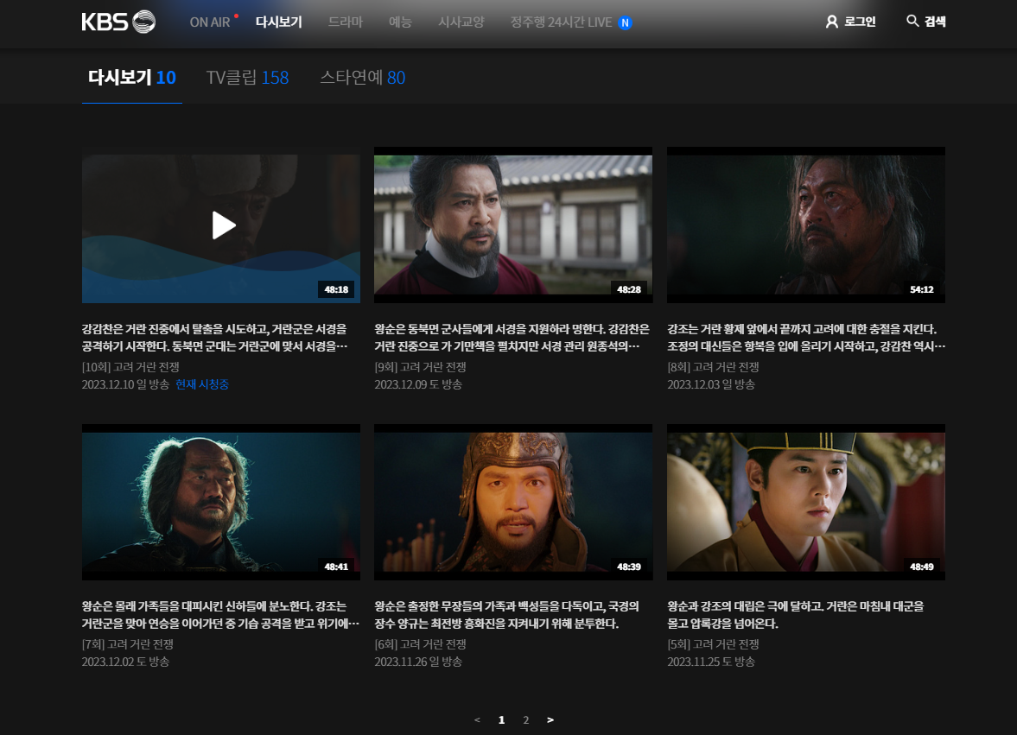Open the 54:12 episode 8 thumbnail

[x=805, y=225]
